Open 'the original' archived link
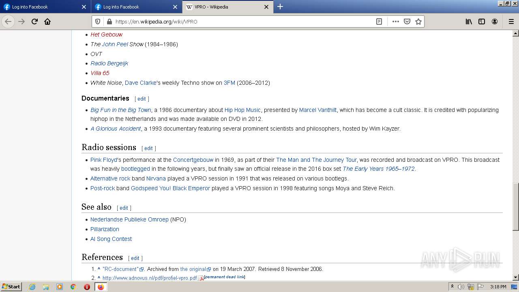 195,269
